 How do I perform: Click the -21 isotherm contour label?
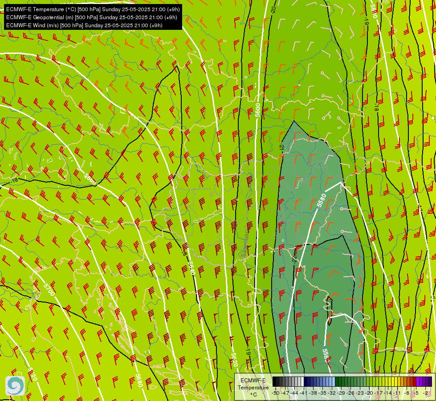pos(281,147)
